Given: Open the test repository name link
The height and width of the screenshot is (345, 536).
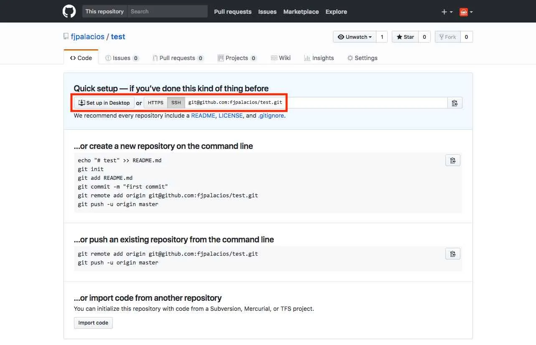Looking at the screenshot, I should [x=118, y=37].
